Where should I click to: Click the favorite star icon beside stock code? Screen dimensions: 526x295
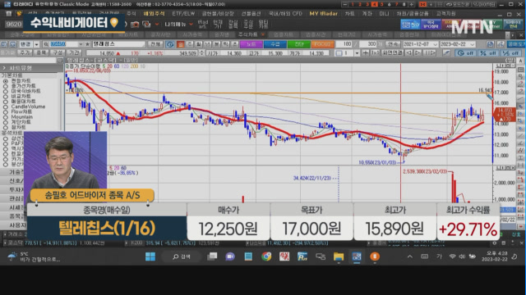[x=88, y=44]
